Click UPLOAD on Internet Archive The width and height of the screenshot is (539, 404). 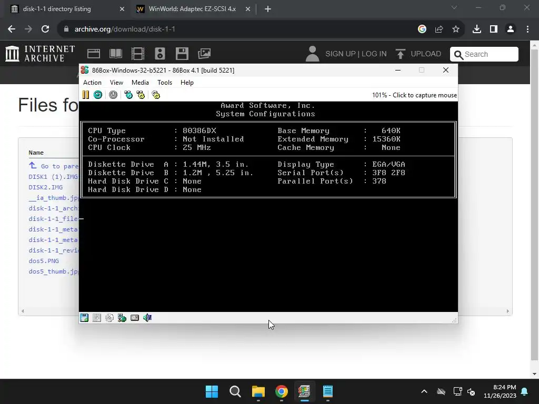[x=418, y=54]
